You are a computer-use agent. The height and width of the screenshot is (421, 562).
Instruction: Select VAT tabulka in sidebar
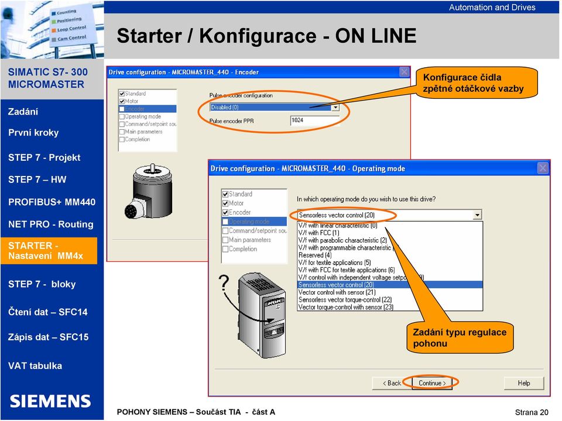(35, 366)
